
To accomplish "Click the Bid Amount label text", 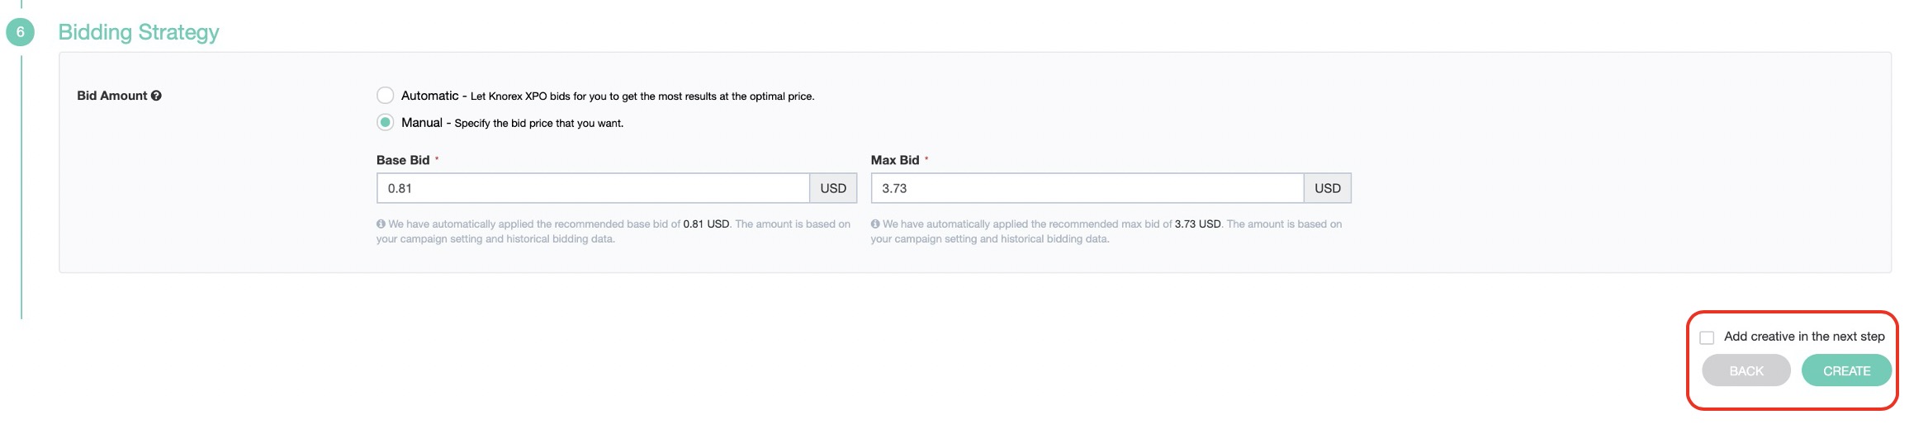I will (111, 96).
